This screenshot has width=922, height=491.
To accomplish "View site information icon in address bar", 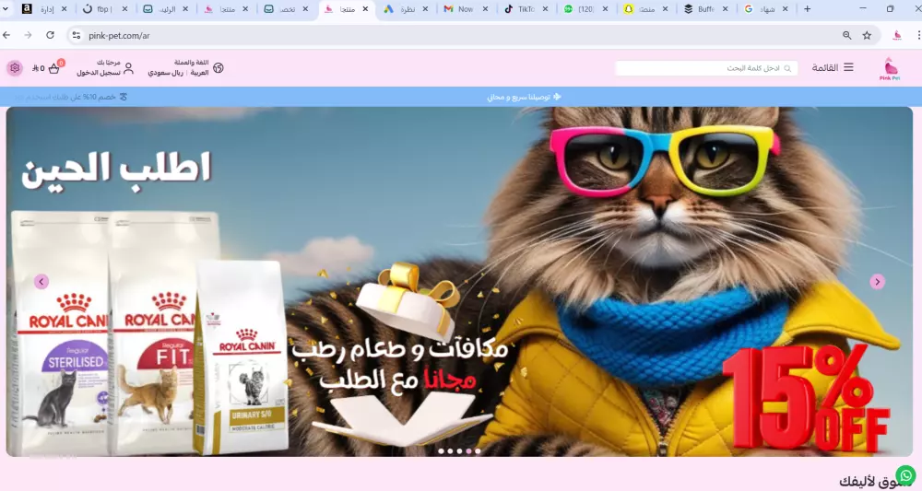I will point(77,35).
